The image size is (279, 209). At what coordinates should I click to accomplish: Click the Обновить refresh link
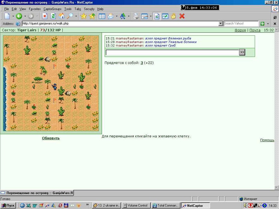(x=51, y=138)
